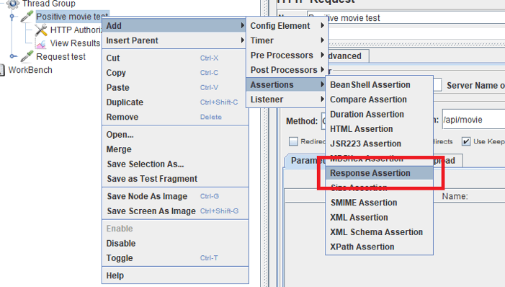Image resolution: width=505 pixels, height=287 pixels.
Task: Collapse the Positive movie test tree node
Action: (12, 17)
